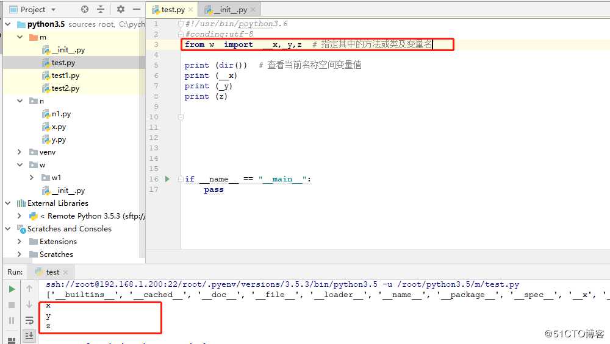Rerun test with green play button
The height and width of the screenshot is (344, 610).
tap(12, 289)
